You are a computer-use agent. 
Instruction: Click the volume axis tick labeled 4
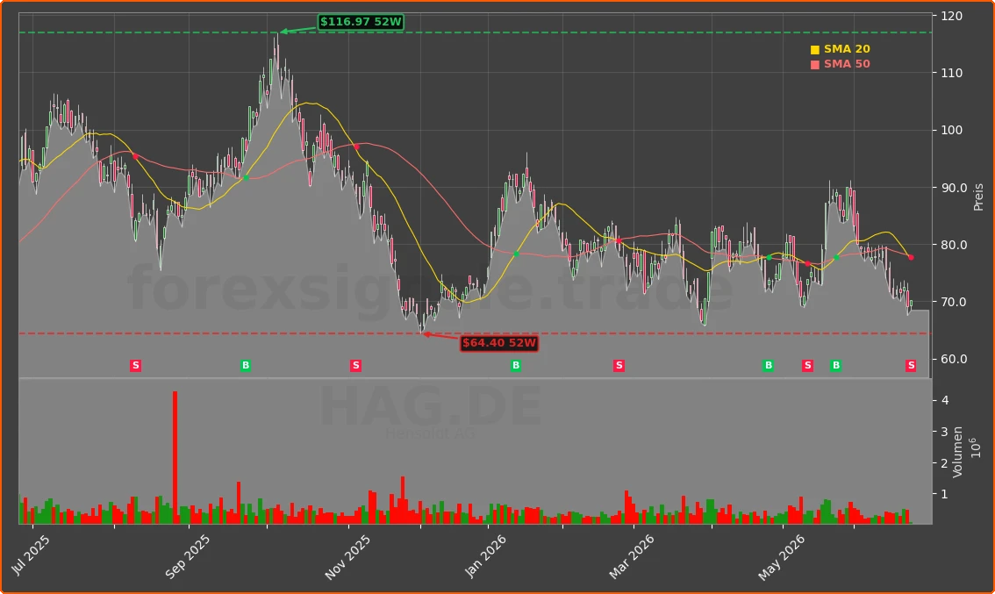(x=945, y=400)
